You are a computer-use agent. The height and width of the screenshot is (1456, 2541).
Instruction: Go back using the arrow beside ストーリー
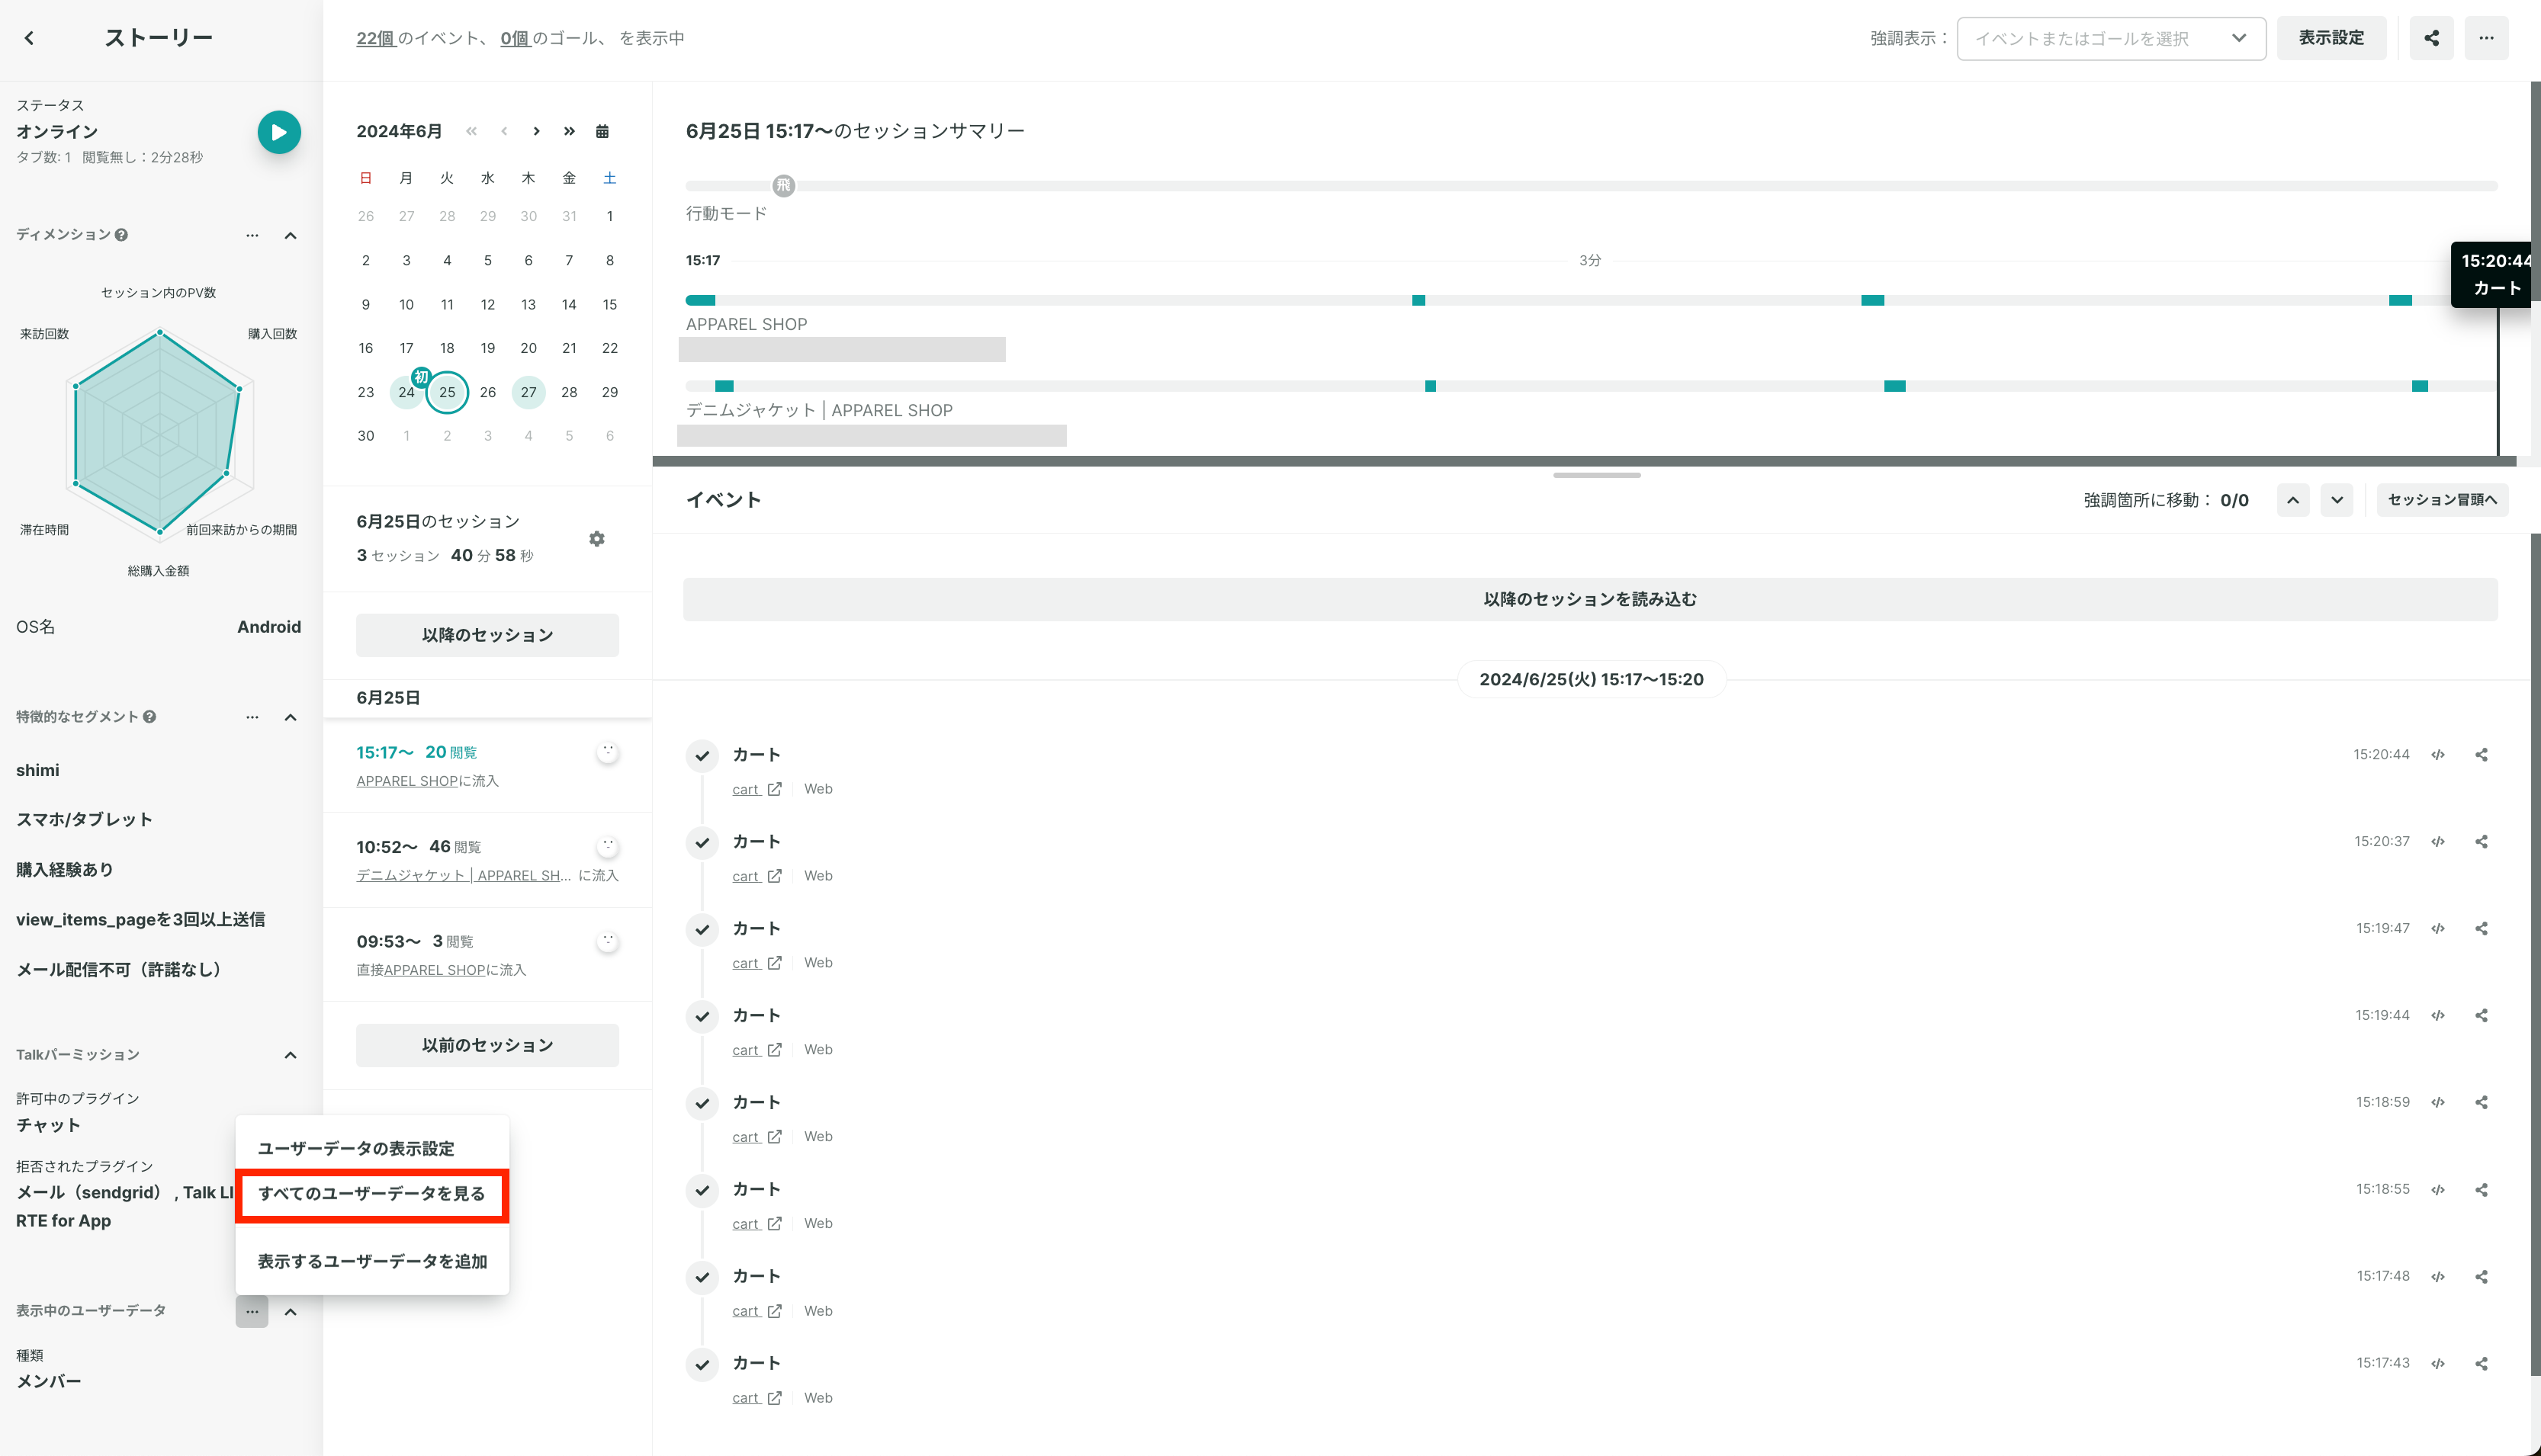(29, 38)
